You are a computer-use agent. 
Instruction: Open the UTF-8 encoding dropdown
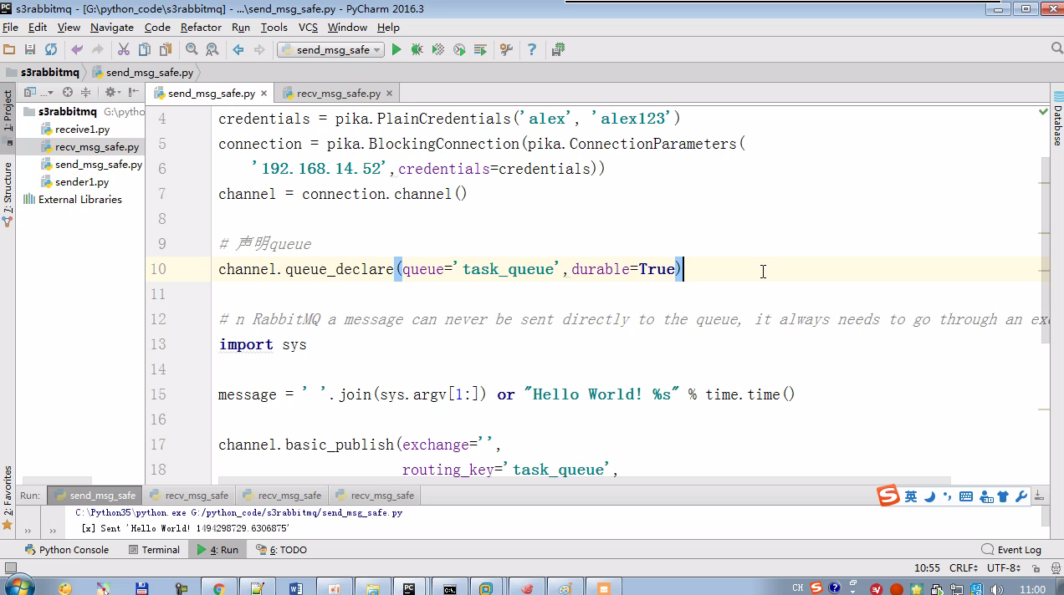pos(1003,568)
